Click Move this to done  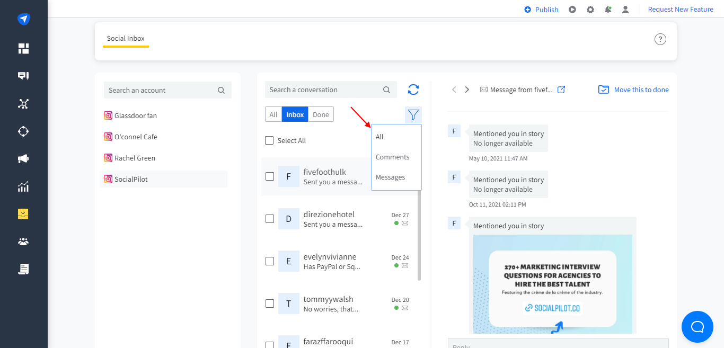[x=633, y=90]
